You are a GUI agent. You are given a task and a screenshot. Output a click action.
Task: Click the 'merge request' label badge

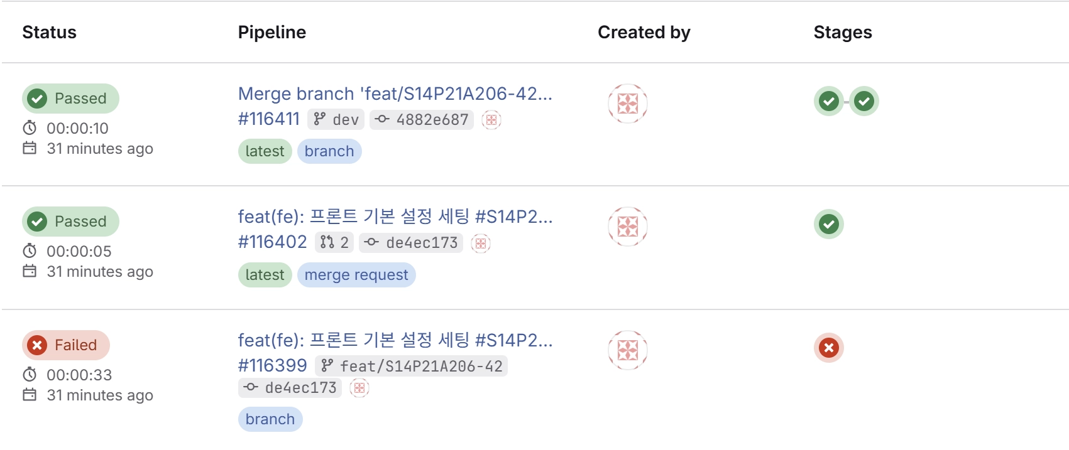(x=356, y=275)
